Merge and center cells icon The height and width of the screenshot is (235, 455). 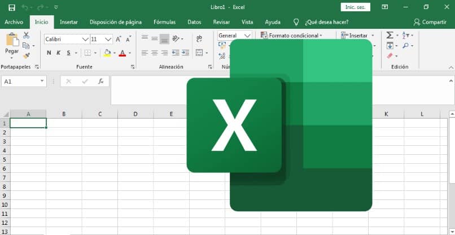click(199, 53)
